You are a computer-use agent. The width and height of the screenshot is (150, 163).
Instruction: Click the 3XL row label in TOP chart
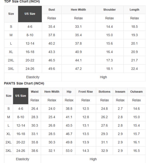(x=11, y=69)
